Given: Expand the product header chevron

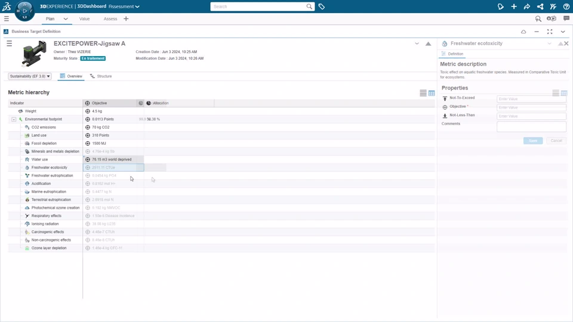Looking at the screenshot, I should [x=417, y=44].
